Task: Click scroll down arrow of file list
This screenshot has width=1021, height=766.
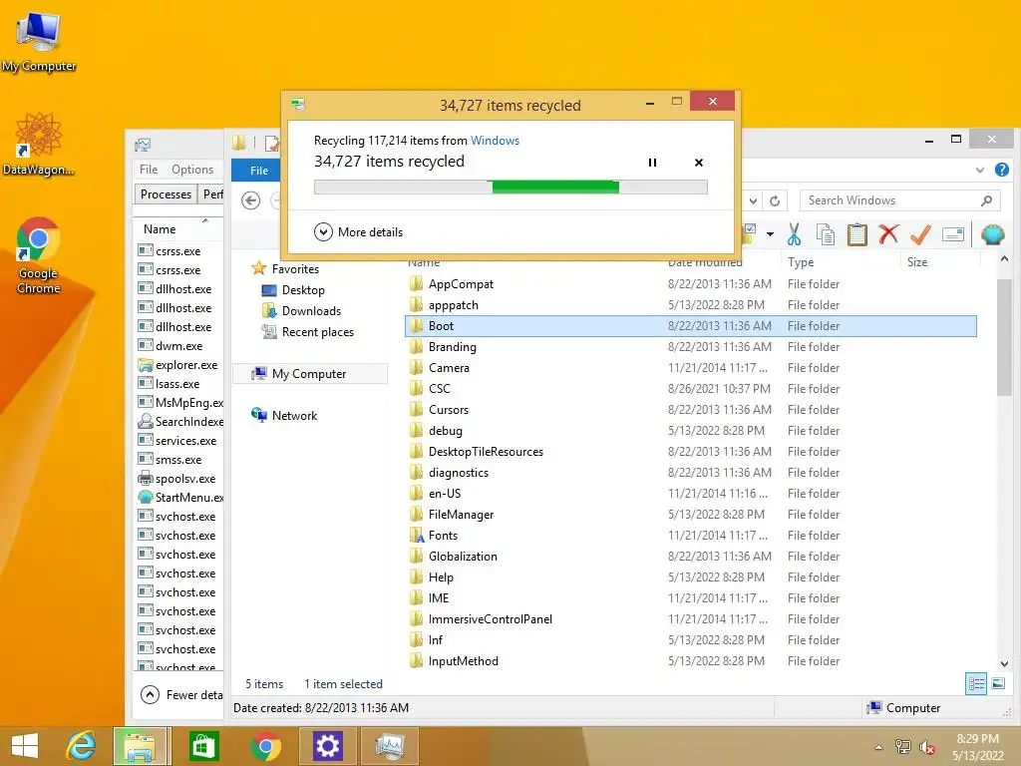Action: (x=1004, y=663)
